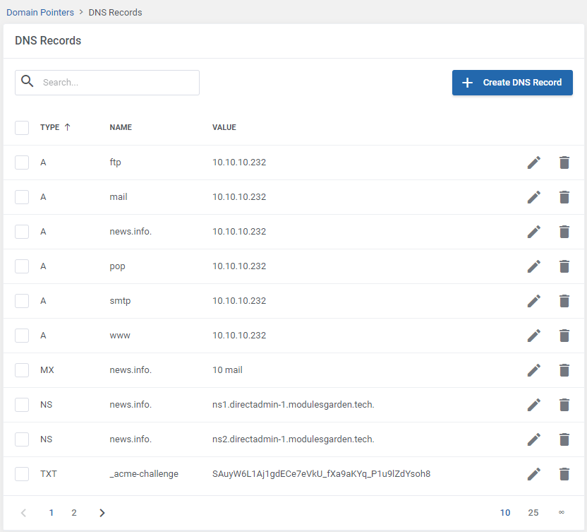Click the '10 mail' MX value
Screen dimensions: 587x532
(x=227, y=370)
